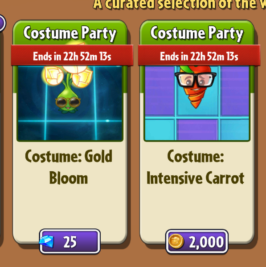Click the 25 price number

click(70, 242)
